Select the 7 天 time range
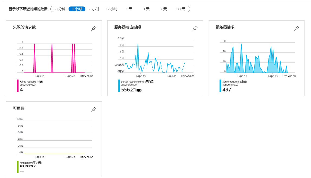The height and width of the screenshot is (178, 311). 164,9
